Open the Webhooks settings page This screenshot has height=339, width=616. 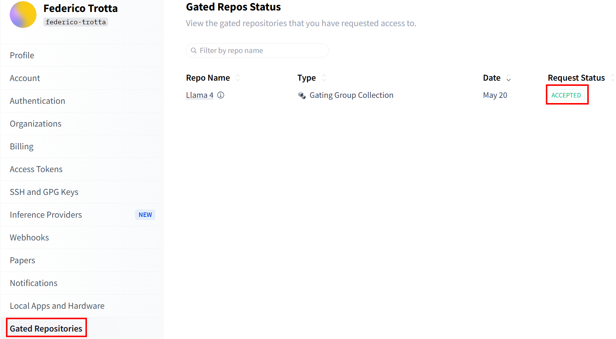click(29, 237)
